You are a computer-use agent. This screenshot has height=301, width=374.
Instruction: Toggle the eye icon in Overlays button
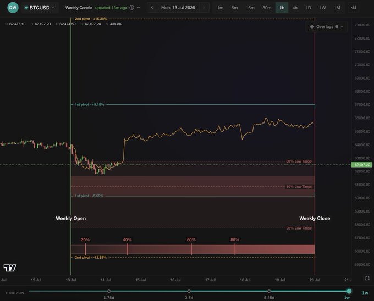tap(312, 27)
